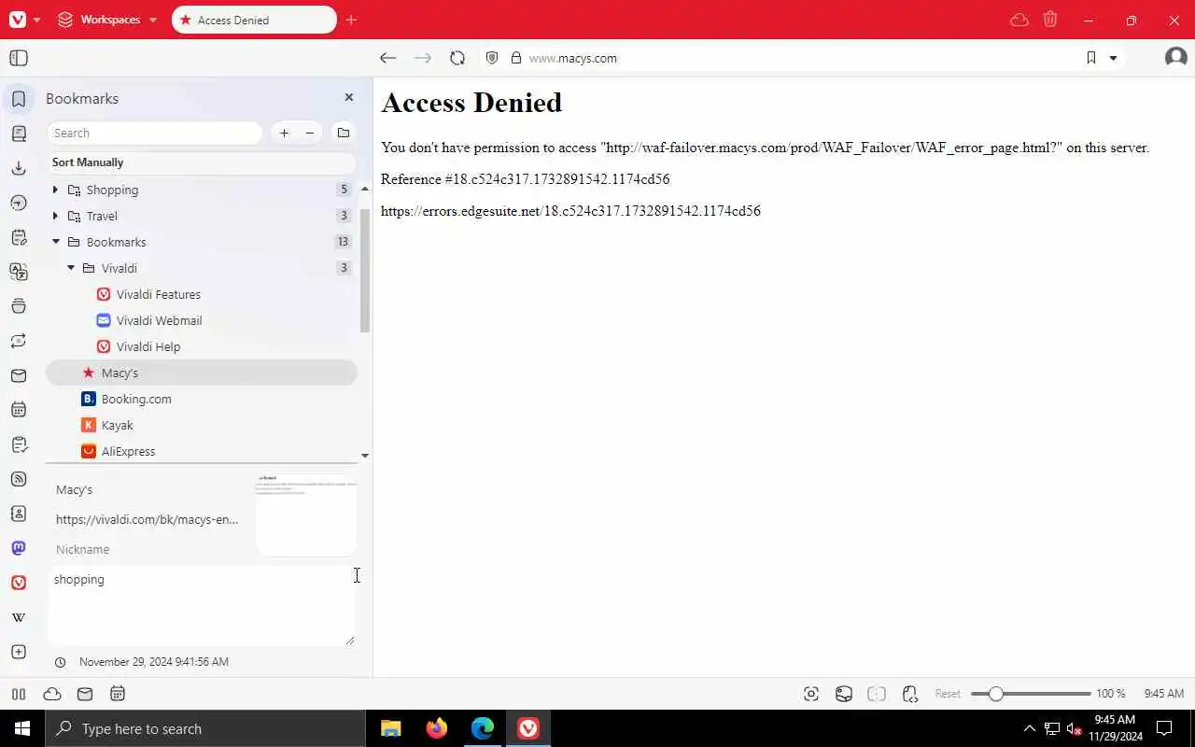Open the Vivaldi web panel in sidebar
Screen dimensions: 1195x747
click(x=18, y=583)
